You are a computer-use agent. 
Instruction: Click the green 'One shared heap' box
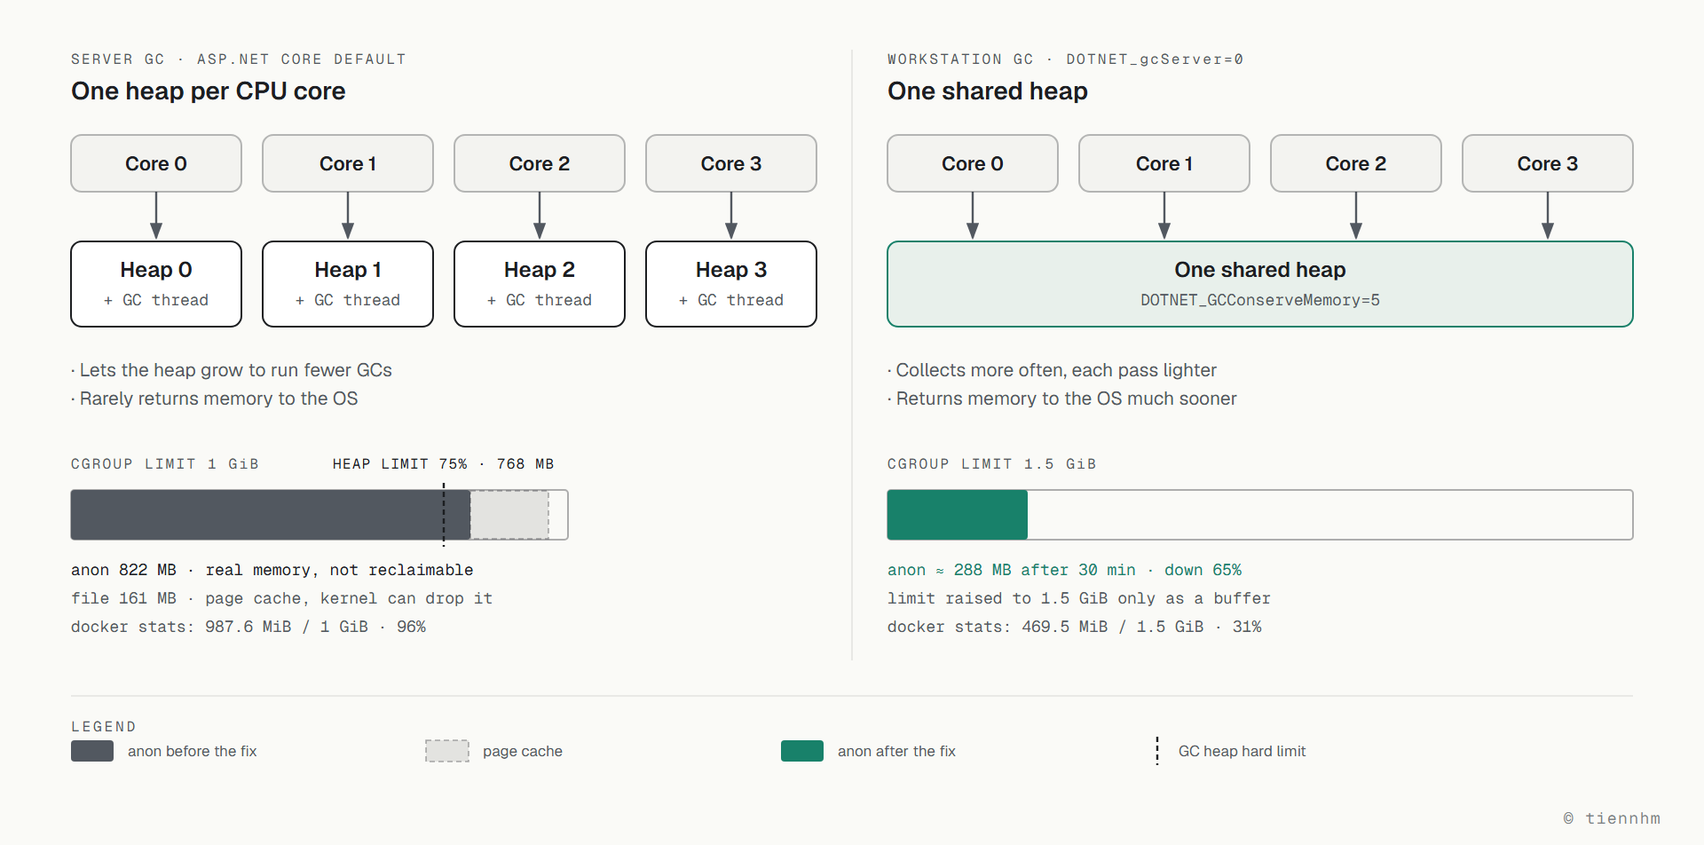tap(1260, 284)
